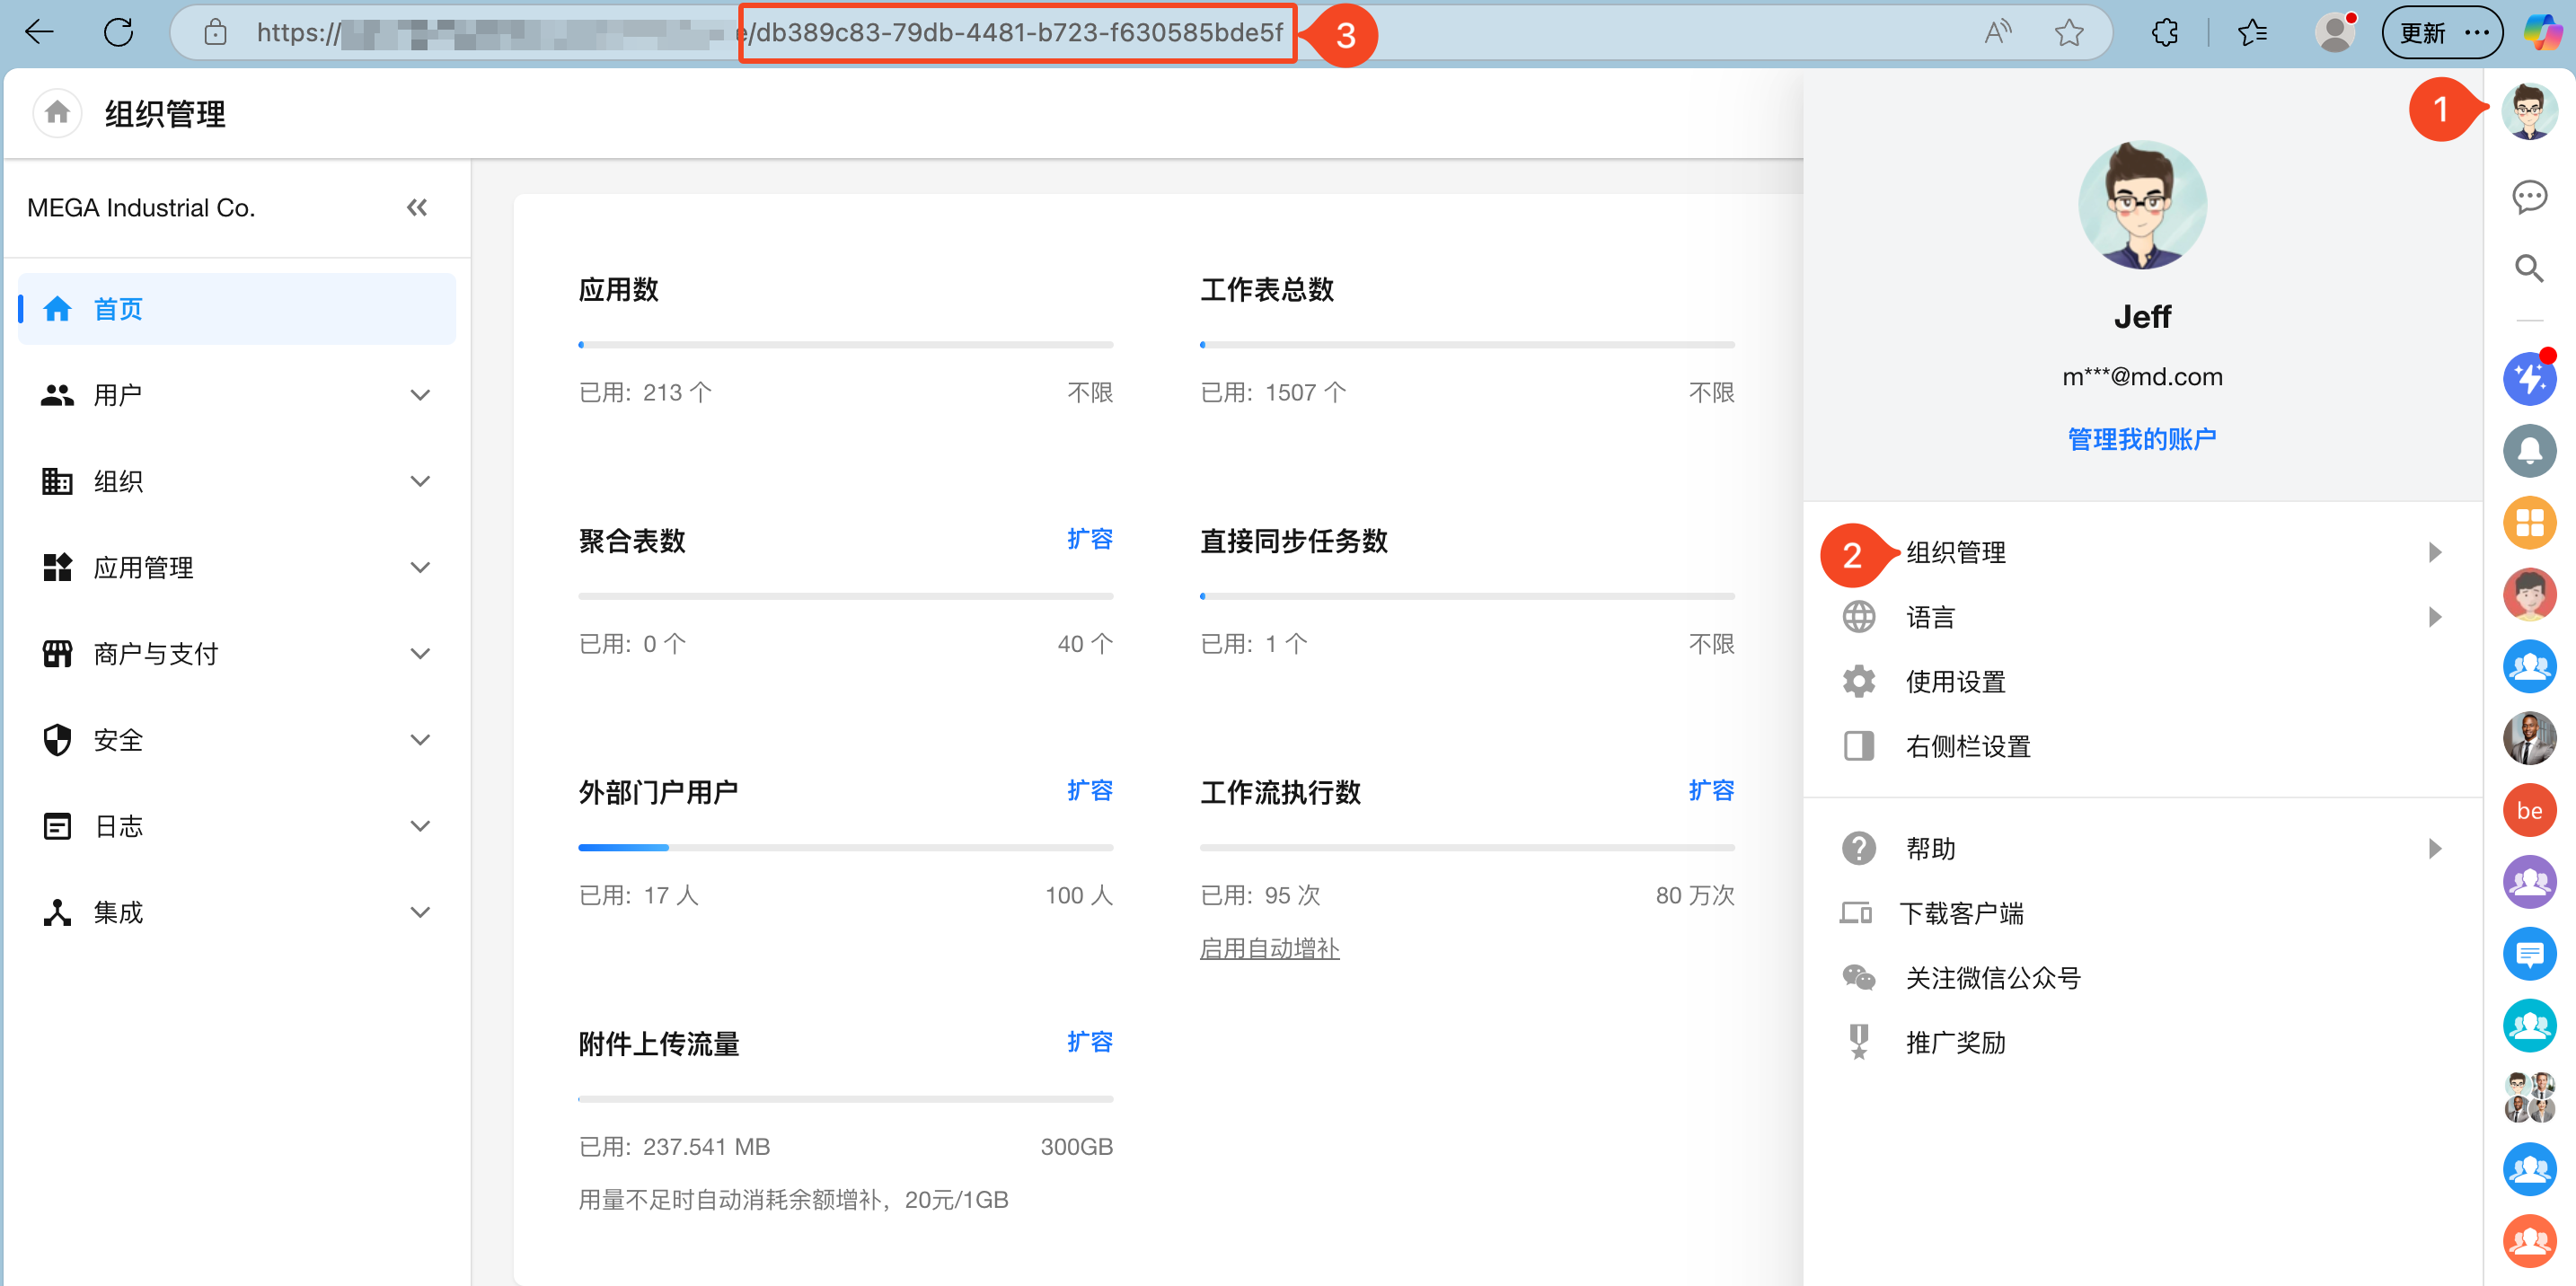Open the chat message bubble icon
The width and height of the screenshot is (2576, 1286).
pyautogui.click(x=2528, y=197)
